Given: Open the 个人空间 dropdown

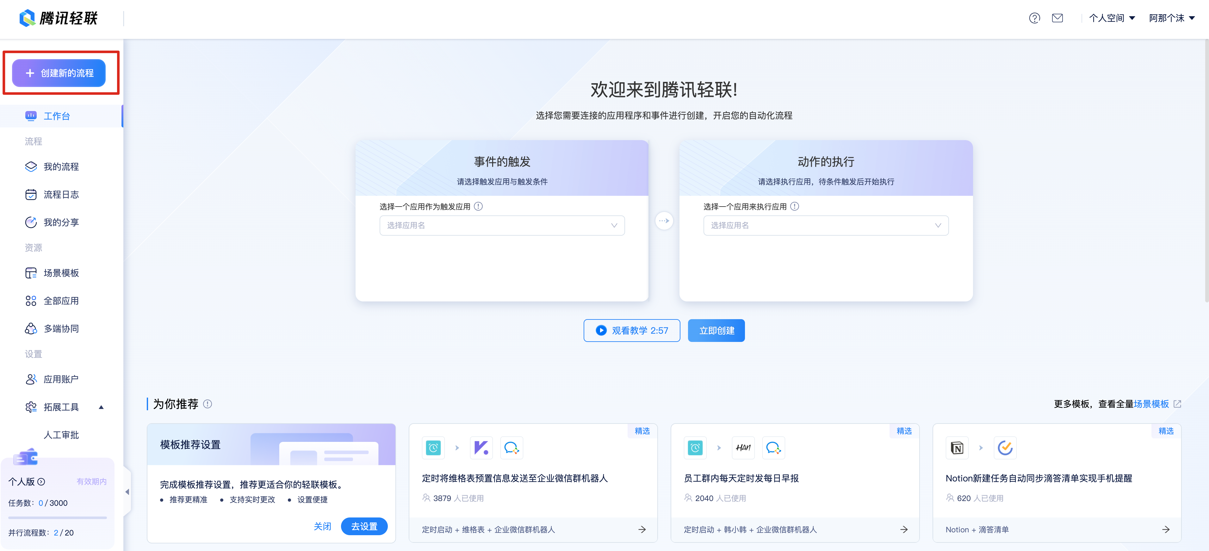Looking at the screenshot, I should [x=1111, y=18].
